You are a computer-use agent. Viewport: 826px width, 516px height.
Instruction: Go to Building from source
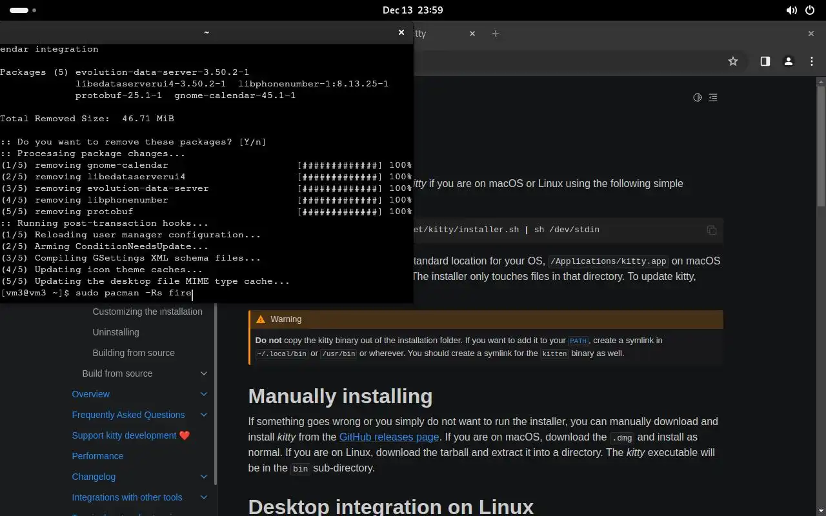click(x=134, y=353)
